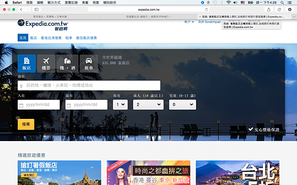Open the 書籤 menu
This screenshot has width=297, height=185.
pyautogui.click(x=85, y=2)
